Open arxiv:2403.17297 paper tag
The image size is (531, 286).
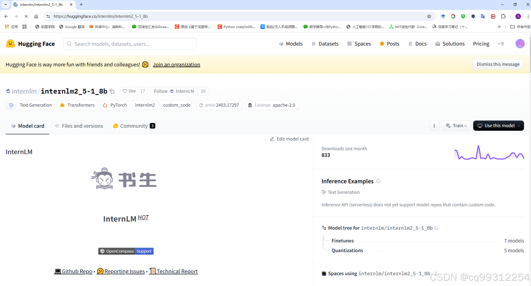(219, 105)
